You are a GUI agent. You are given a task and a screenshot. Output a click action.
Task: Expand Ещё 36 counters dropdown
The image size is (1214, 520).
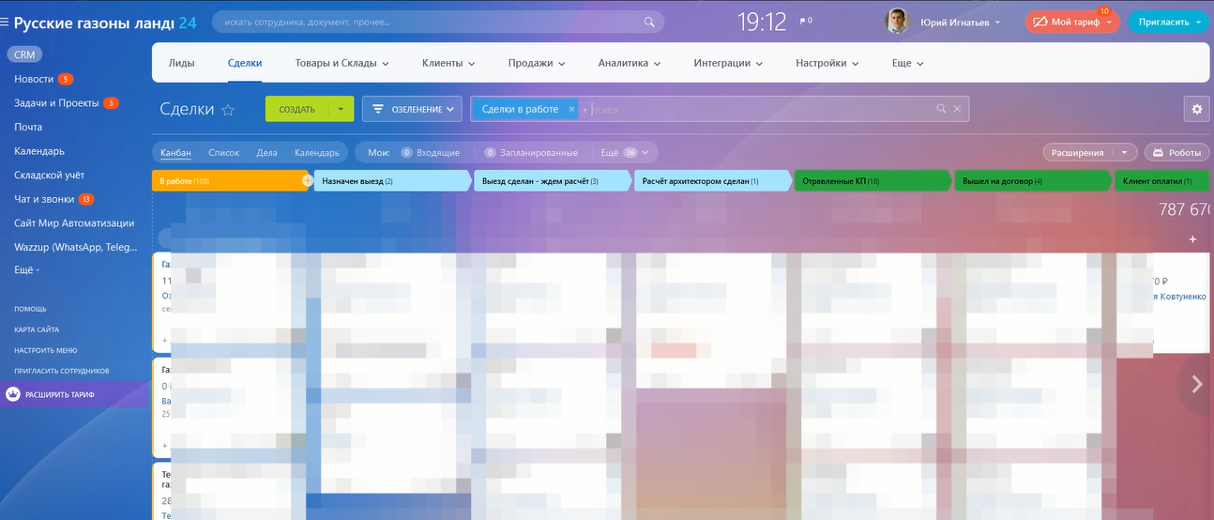(x=625, y=152)
